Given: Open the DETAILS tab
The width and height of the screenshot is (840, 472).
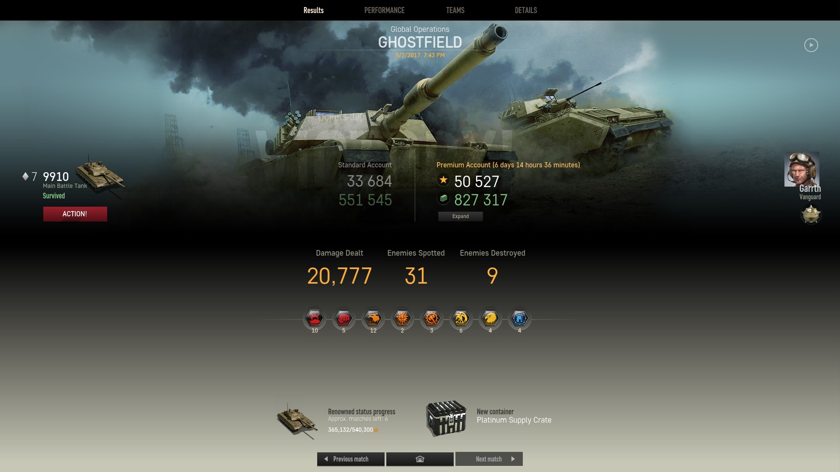Looking at the screenshot, I should [x=526, y=10].
